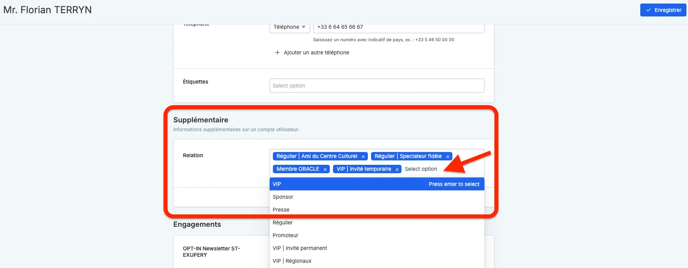The image size is (688, 268).
Task: Click the "Étiquettes" field label
Action: coord(196,82)
